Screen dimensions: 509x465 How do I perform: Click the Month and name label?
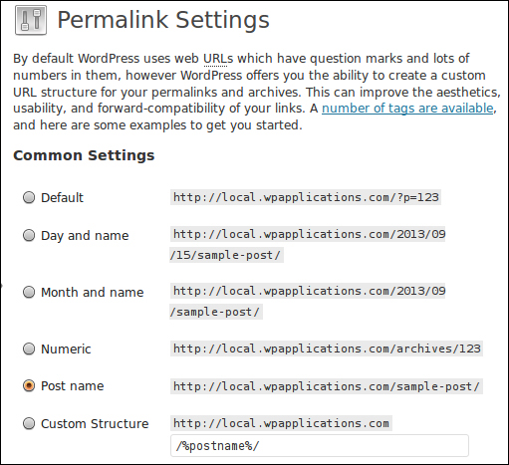[93, 292]
